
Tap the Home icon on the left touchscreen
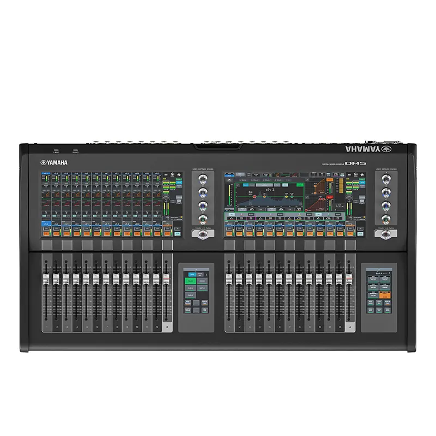(x=179, y=174)
